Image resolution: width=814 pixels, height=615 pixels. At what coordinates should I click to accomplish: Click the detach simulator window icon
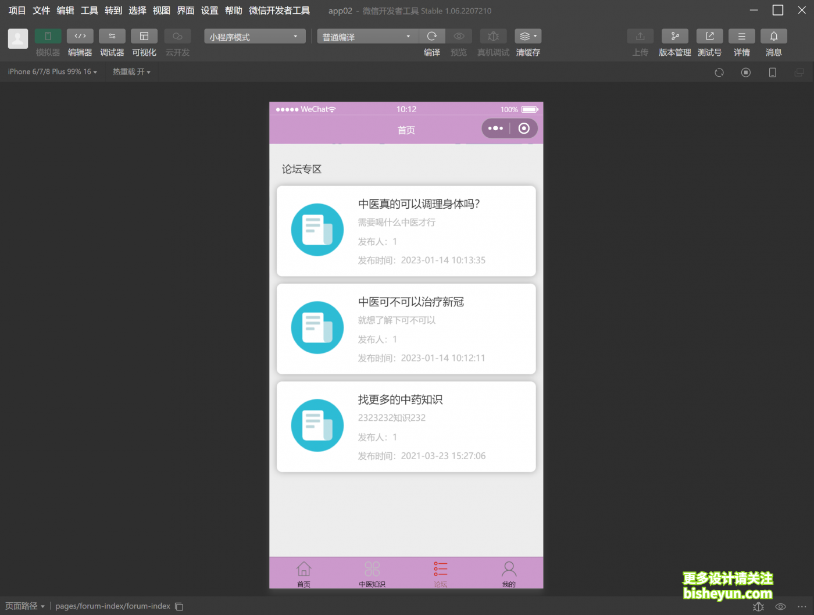tap(799, 73)
